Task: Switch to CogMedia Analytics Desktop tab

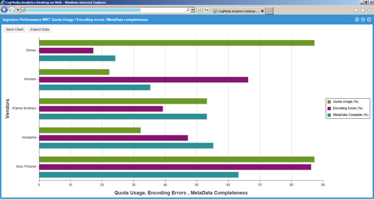Action: (x=236, y=11)
